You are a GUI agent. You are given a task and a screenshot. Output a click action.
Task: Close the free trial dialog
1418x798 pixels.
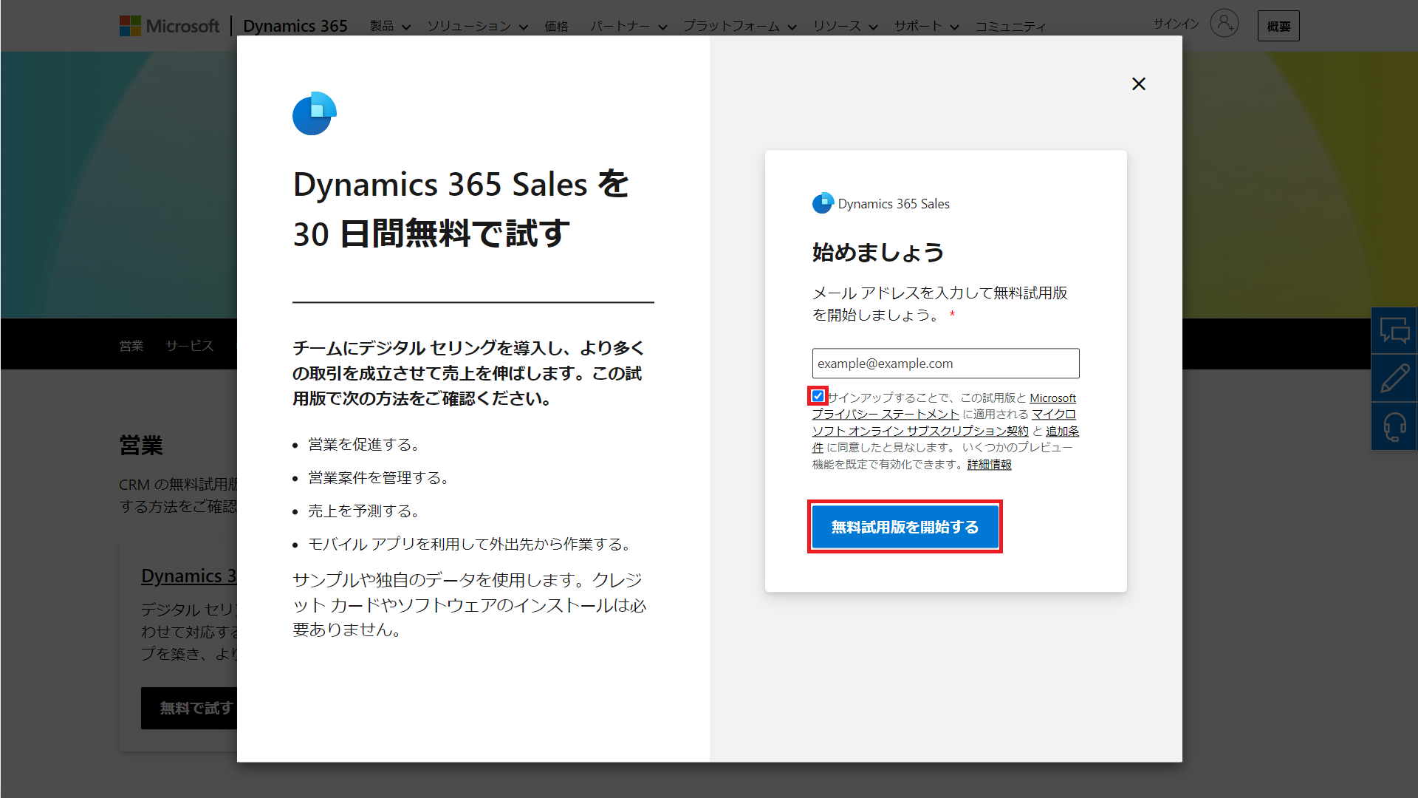(x=1139, y=84)
